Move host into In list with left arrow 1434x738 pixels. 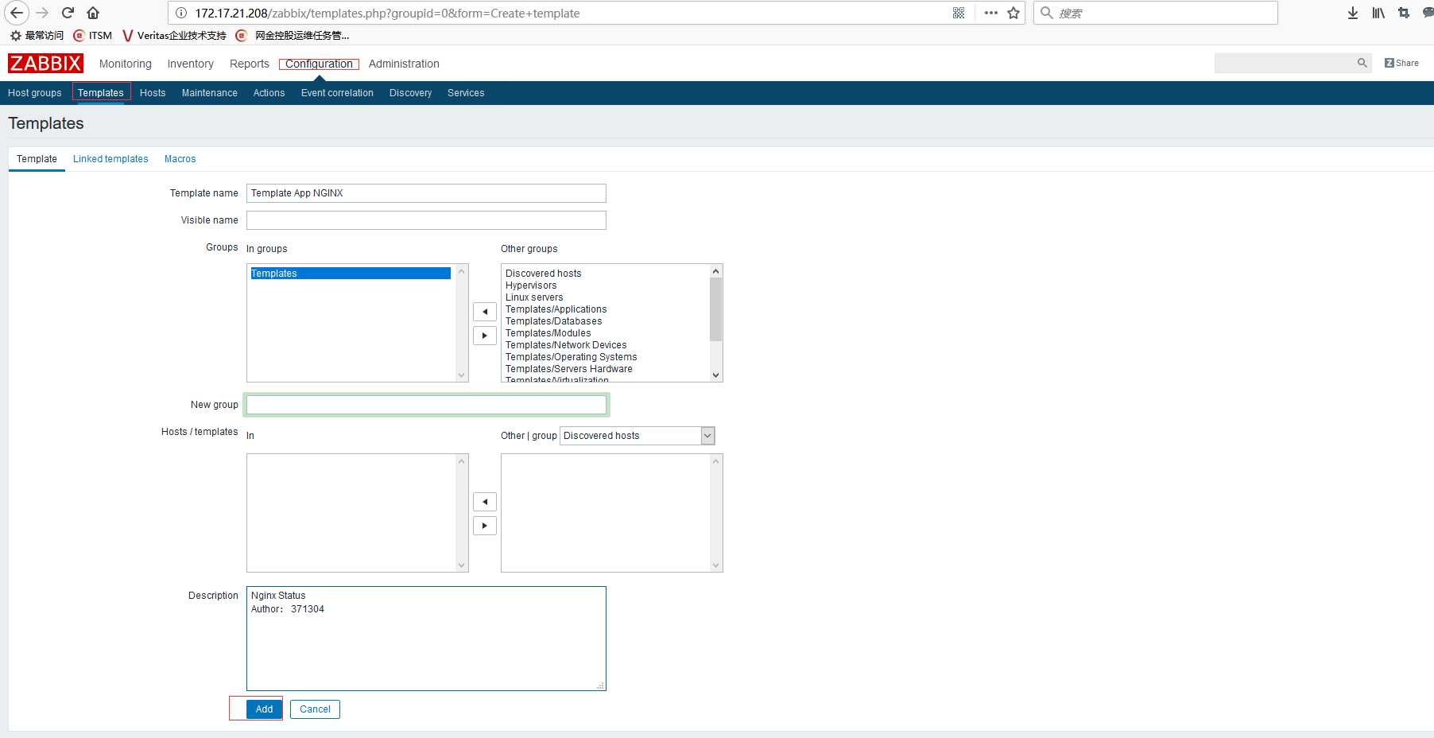[485, 502]
